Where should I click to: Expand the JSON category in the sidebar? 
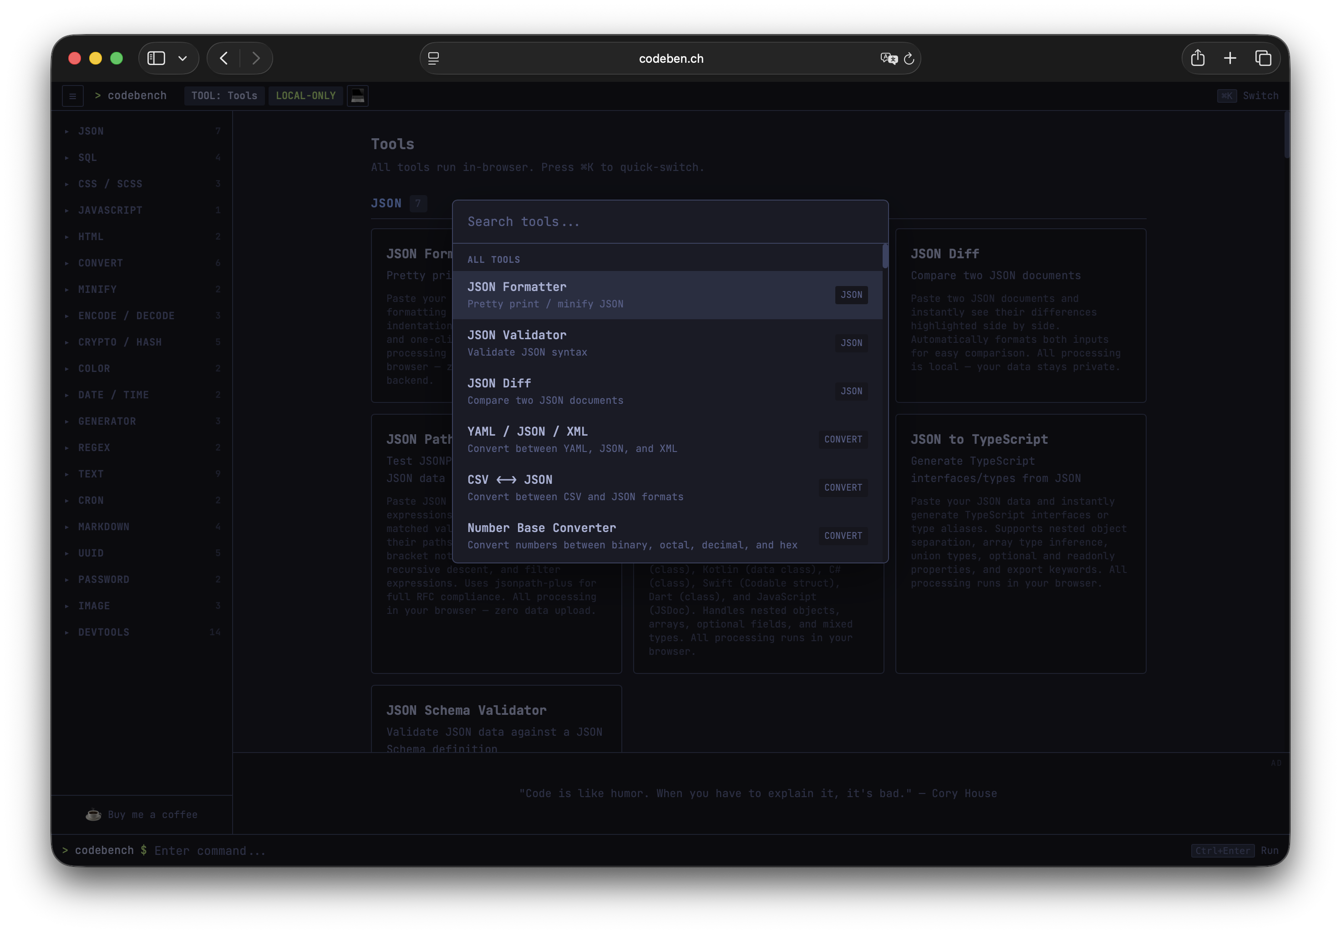(91, 131)
